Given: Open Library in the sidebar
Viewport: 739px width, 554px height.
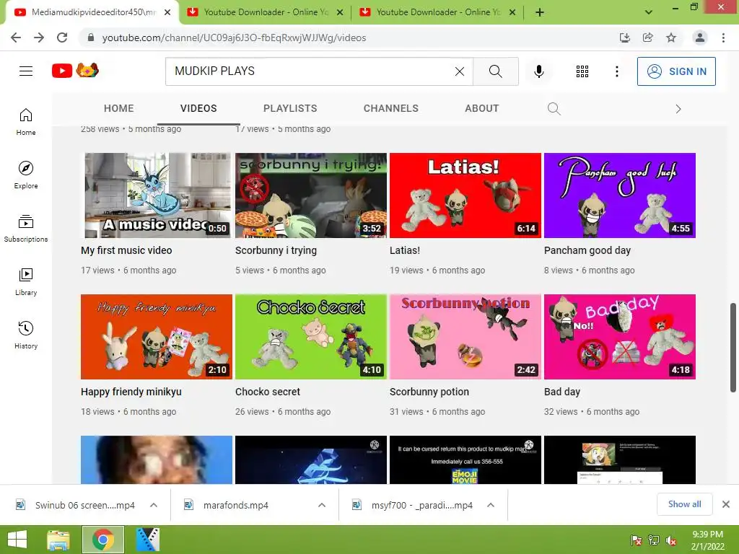Looking at the screenshot, I should point(26,282).
